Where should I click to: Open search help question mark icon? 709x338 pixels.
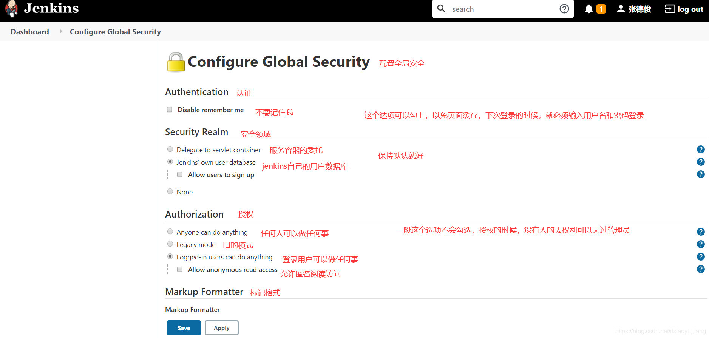click(x=564, y=9)
